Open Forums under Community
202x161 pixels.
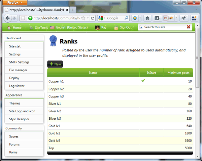[x=24, y=145]
